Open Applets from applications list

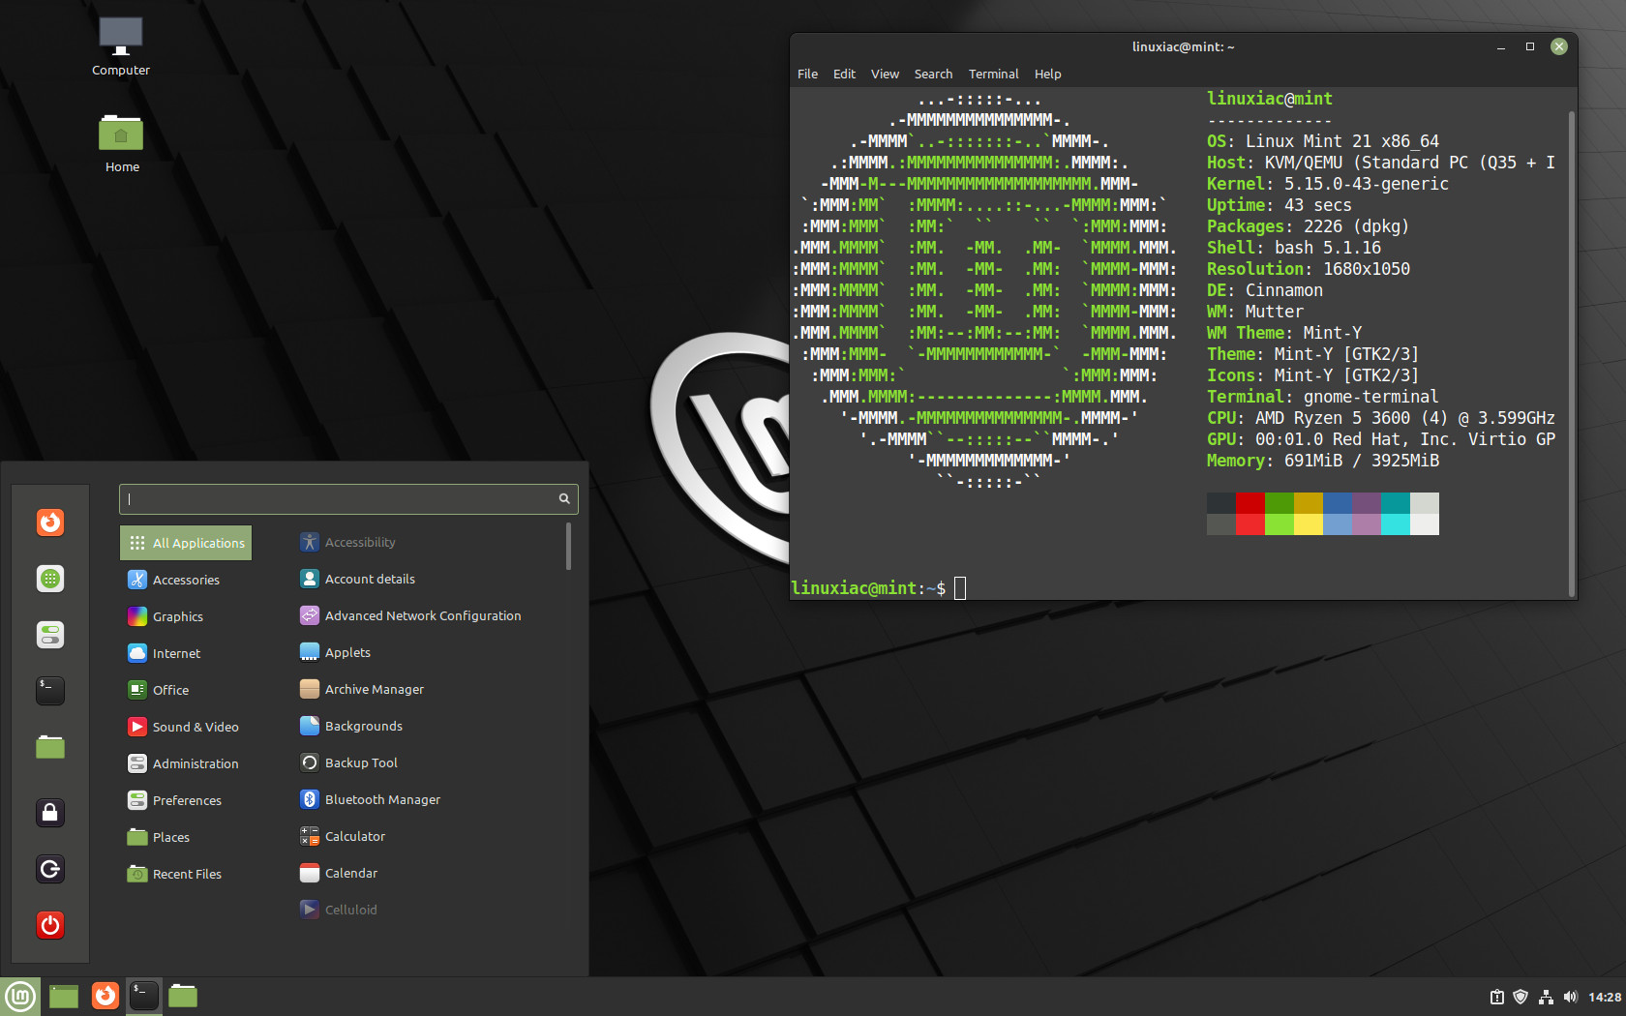point(335,652)
